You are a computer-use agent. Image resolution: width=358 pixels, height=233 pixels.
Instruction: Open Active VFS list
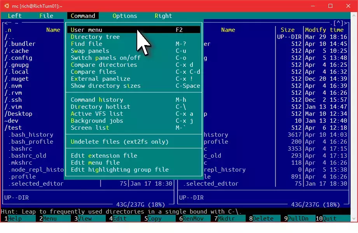pyautogui.click(x=134, y=114)
